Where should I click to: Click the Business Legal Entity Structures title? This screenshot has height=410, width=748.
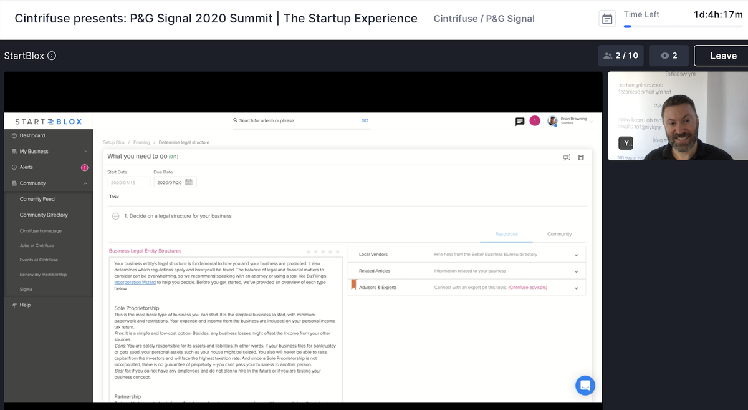click(145, 251)
